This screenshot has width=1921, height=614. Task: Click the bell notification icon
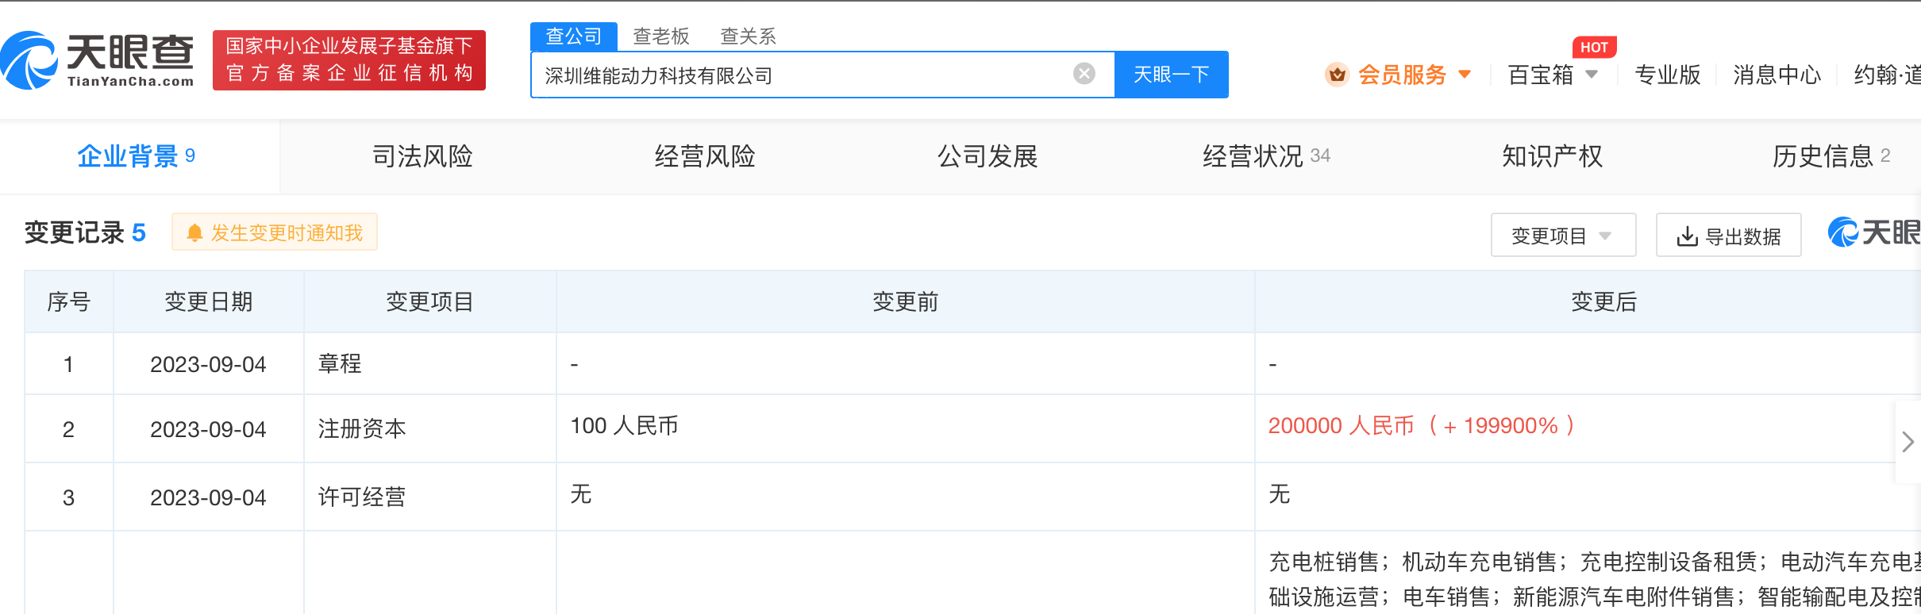(194, 232)
